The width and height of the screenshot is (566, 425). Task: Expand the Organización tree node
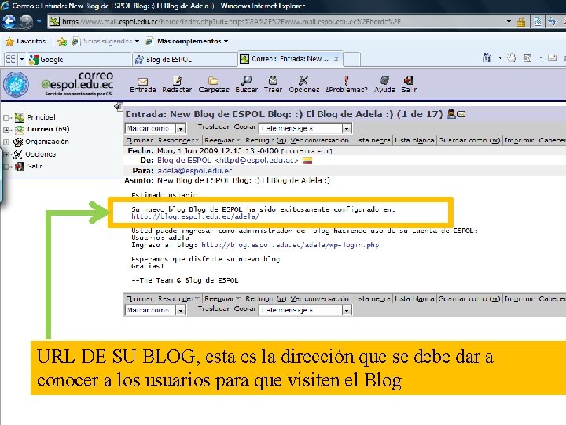[x=6, y=142]
